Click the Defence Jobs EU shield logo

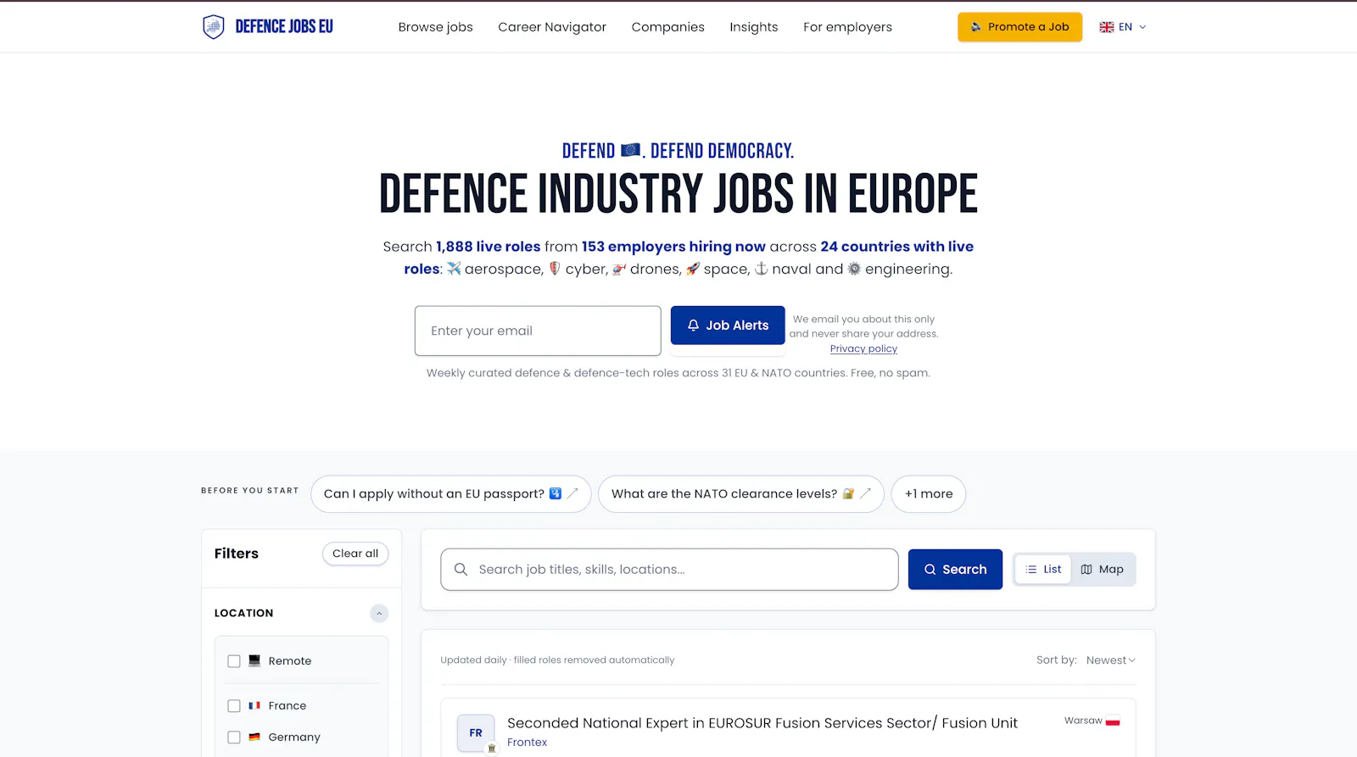[214, 27]
